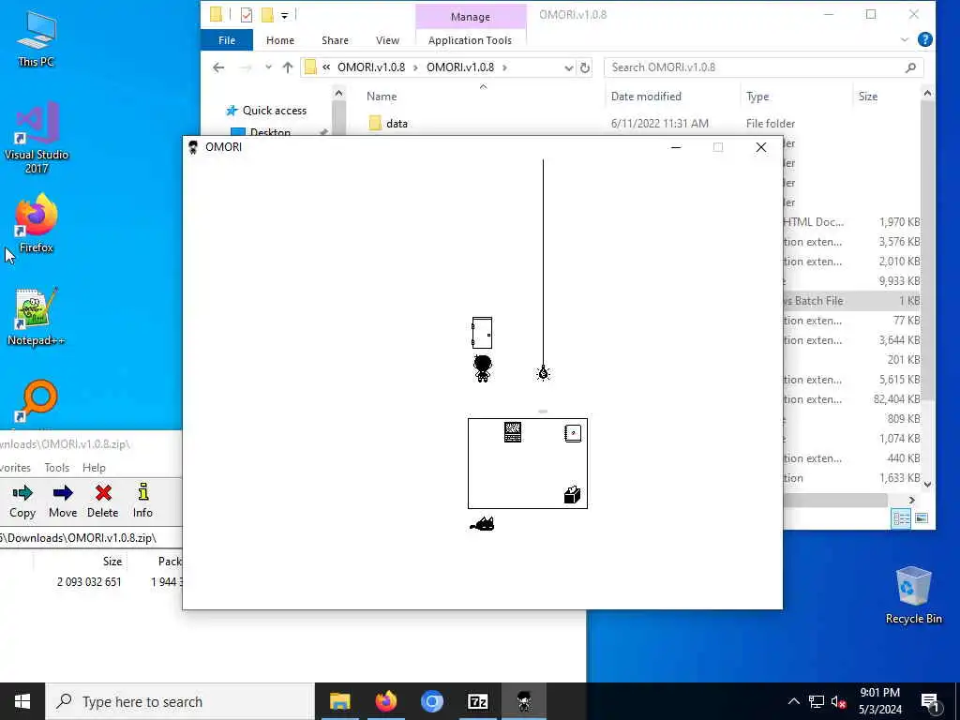Viewport: 960px width, 720px height.
Task: Open the Windows Start menu
Action: pos(22,701)
